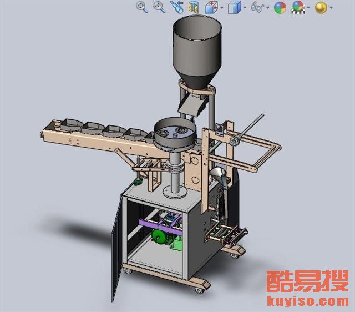Return to the Previous View
The height and width of the screenshot is (312, 355).
[177, 7]
